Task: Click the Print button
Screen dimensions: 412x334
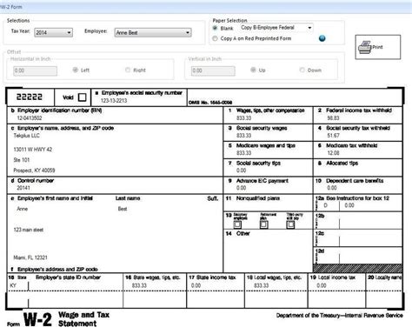Action: 378,47
